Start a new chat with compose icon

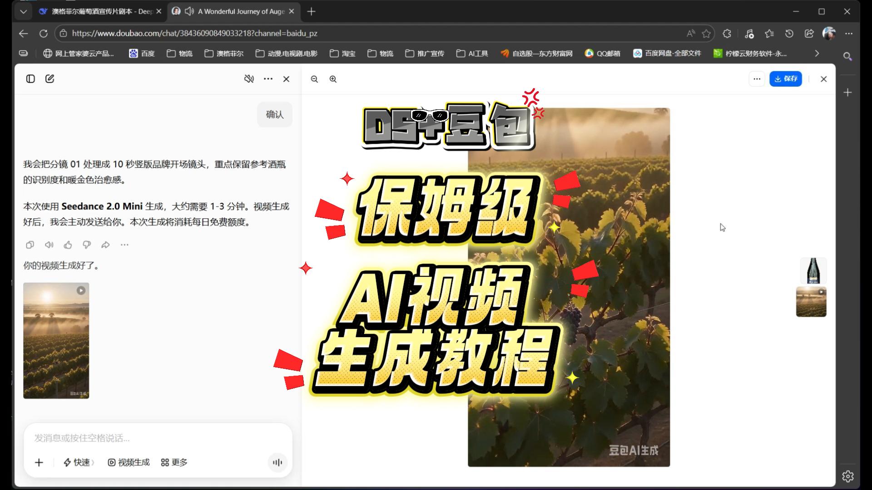coord(50,79)
